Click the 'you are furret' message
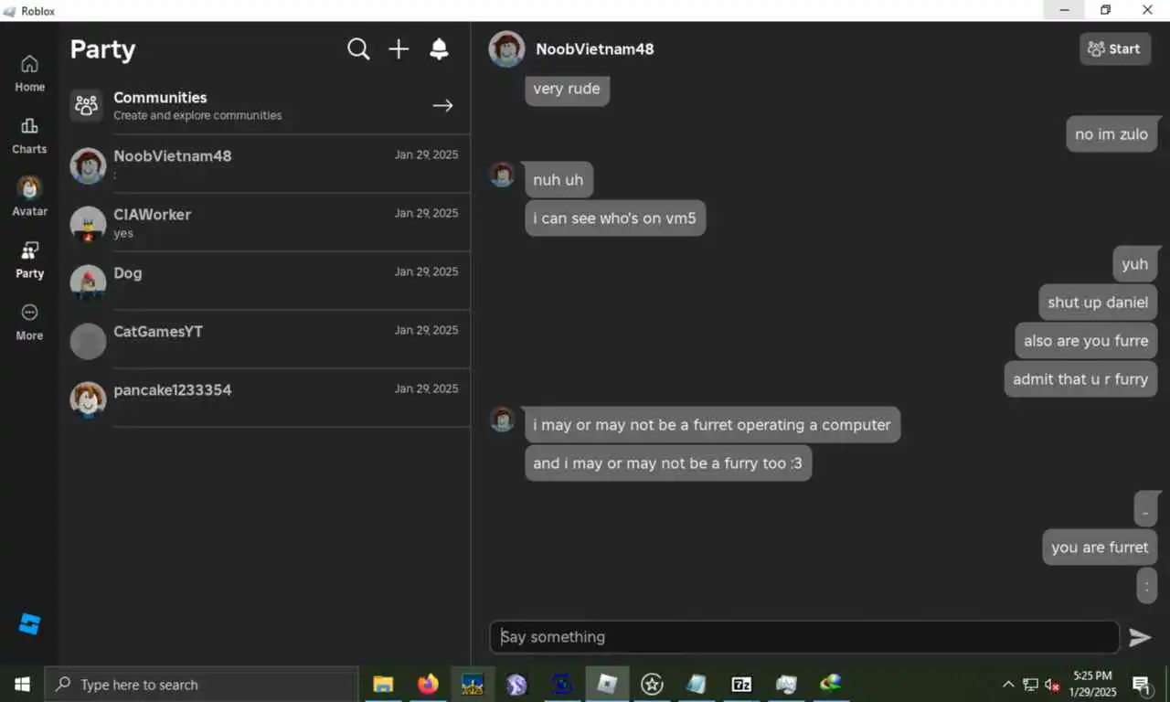Image resolution: width=1170 pixels, height=702 pixels. click(x=1101, y=548)
